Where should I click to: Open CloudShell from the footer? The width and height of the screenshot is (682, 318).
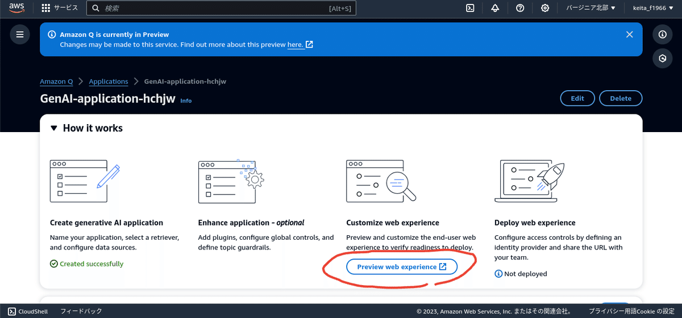28,311
